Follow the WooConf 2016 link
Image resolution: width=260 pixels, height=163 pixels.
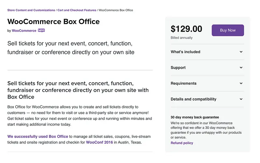99,143
